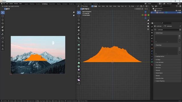Select the Knife tool
The image size is (182, 102).
(x=79, y=59)
